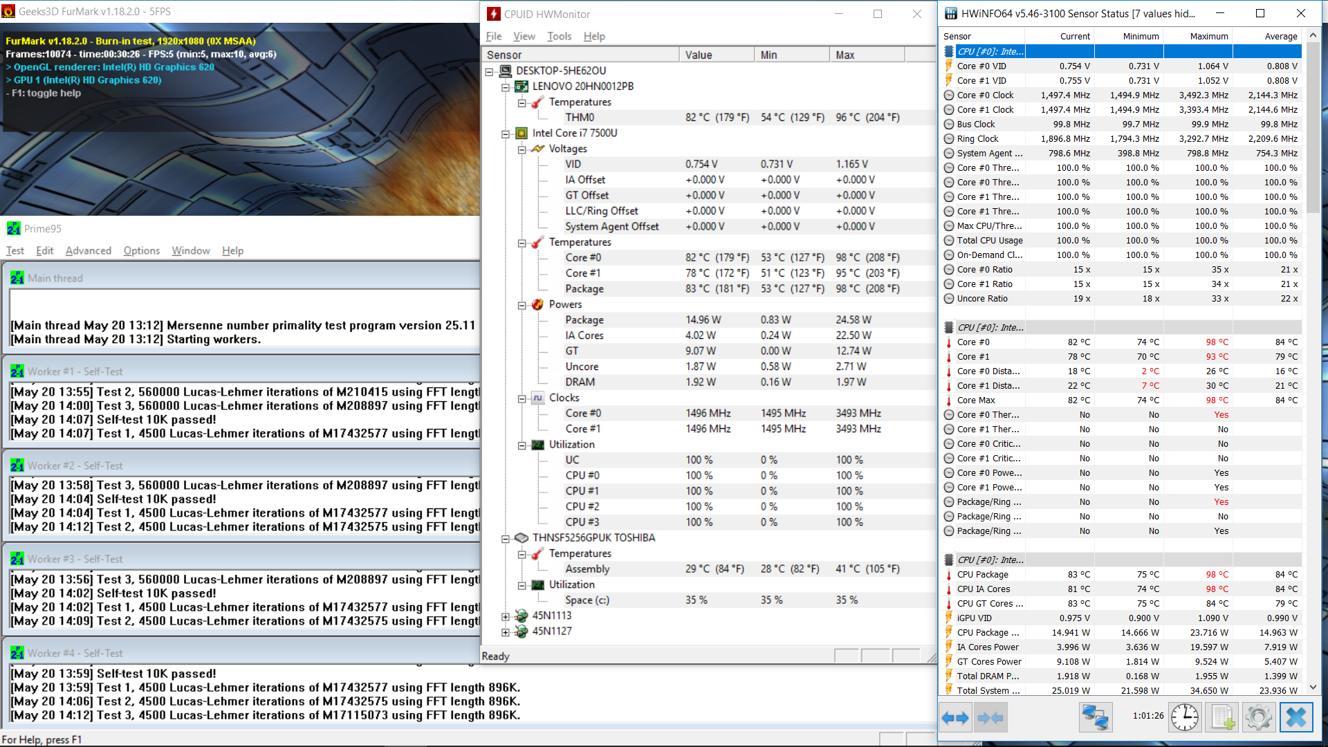Click HWiNFO scrollbar down arrow
This screenshot has width=1328, height=747.
click(1313, 688)
